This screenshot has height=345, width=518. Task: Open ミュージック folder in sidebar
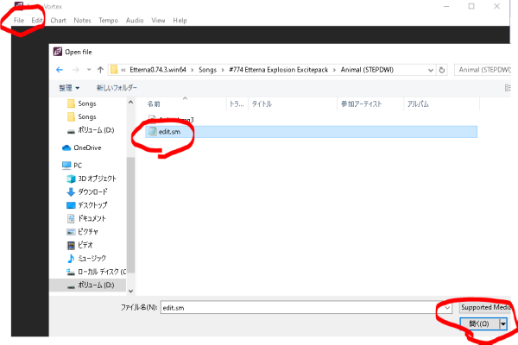pyautogui.click(x=92, y=259)
